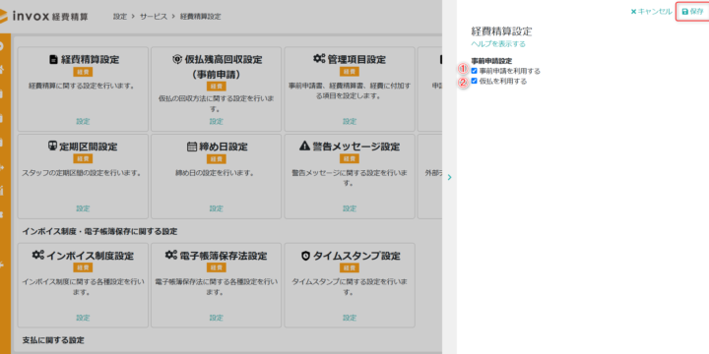Open 設定 link in the 定期区間設定 card
The height and width of the screenshot is (354, 709).
click(x=83, y=208)
